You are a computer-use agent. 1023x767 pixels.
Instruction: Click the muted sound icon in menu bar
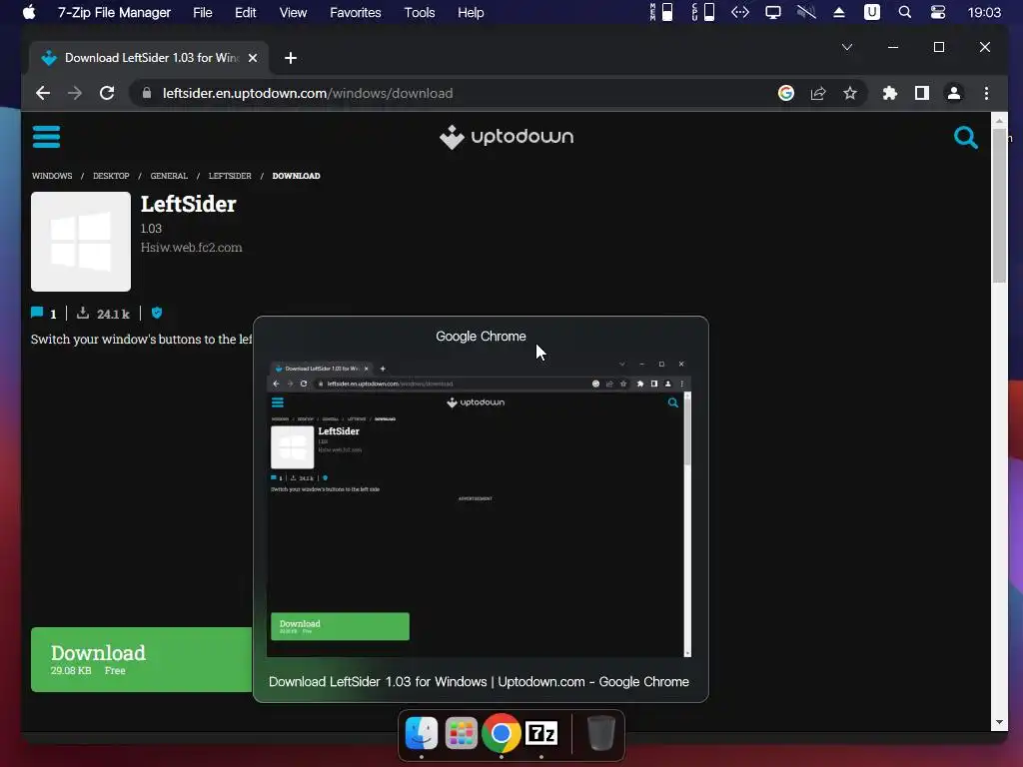(806, 12)
